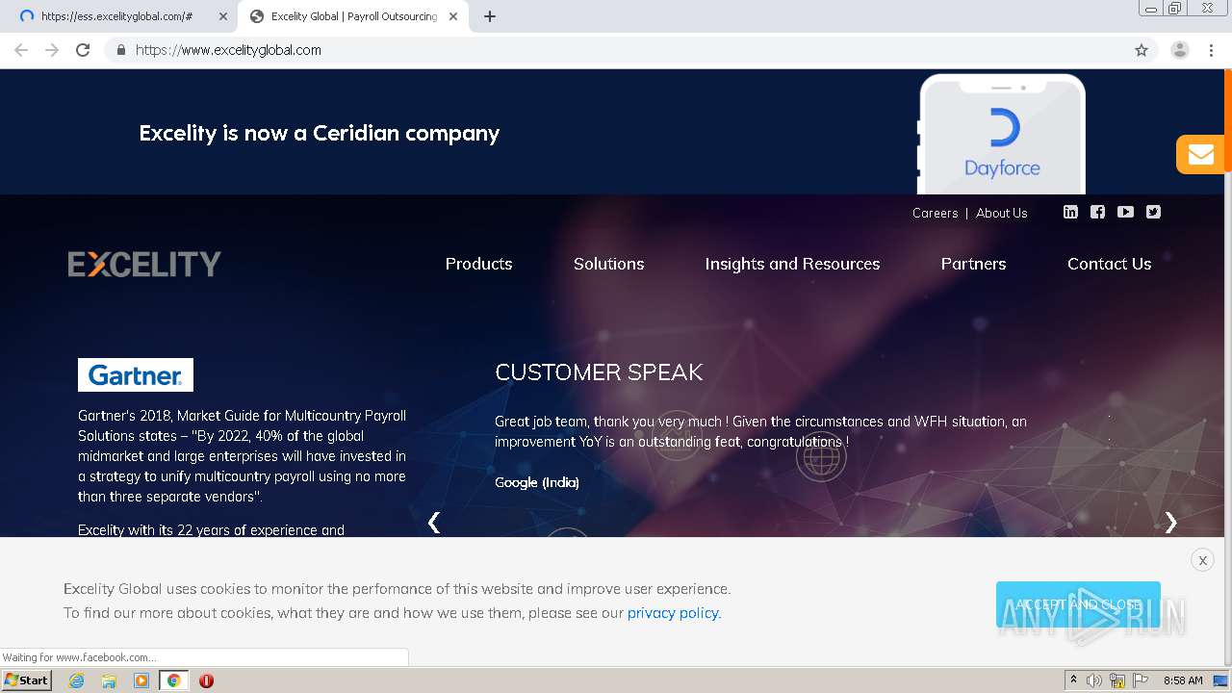1232x693 pixels.
Task: Click the Customer Speak heading
Action: tap(599, 372)
